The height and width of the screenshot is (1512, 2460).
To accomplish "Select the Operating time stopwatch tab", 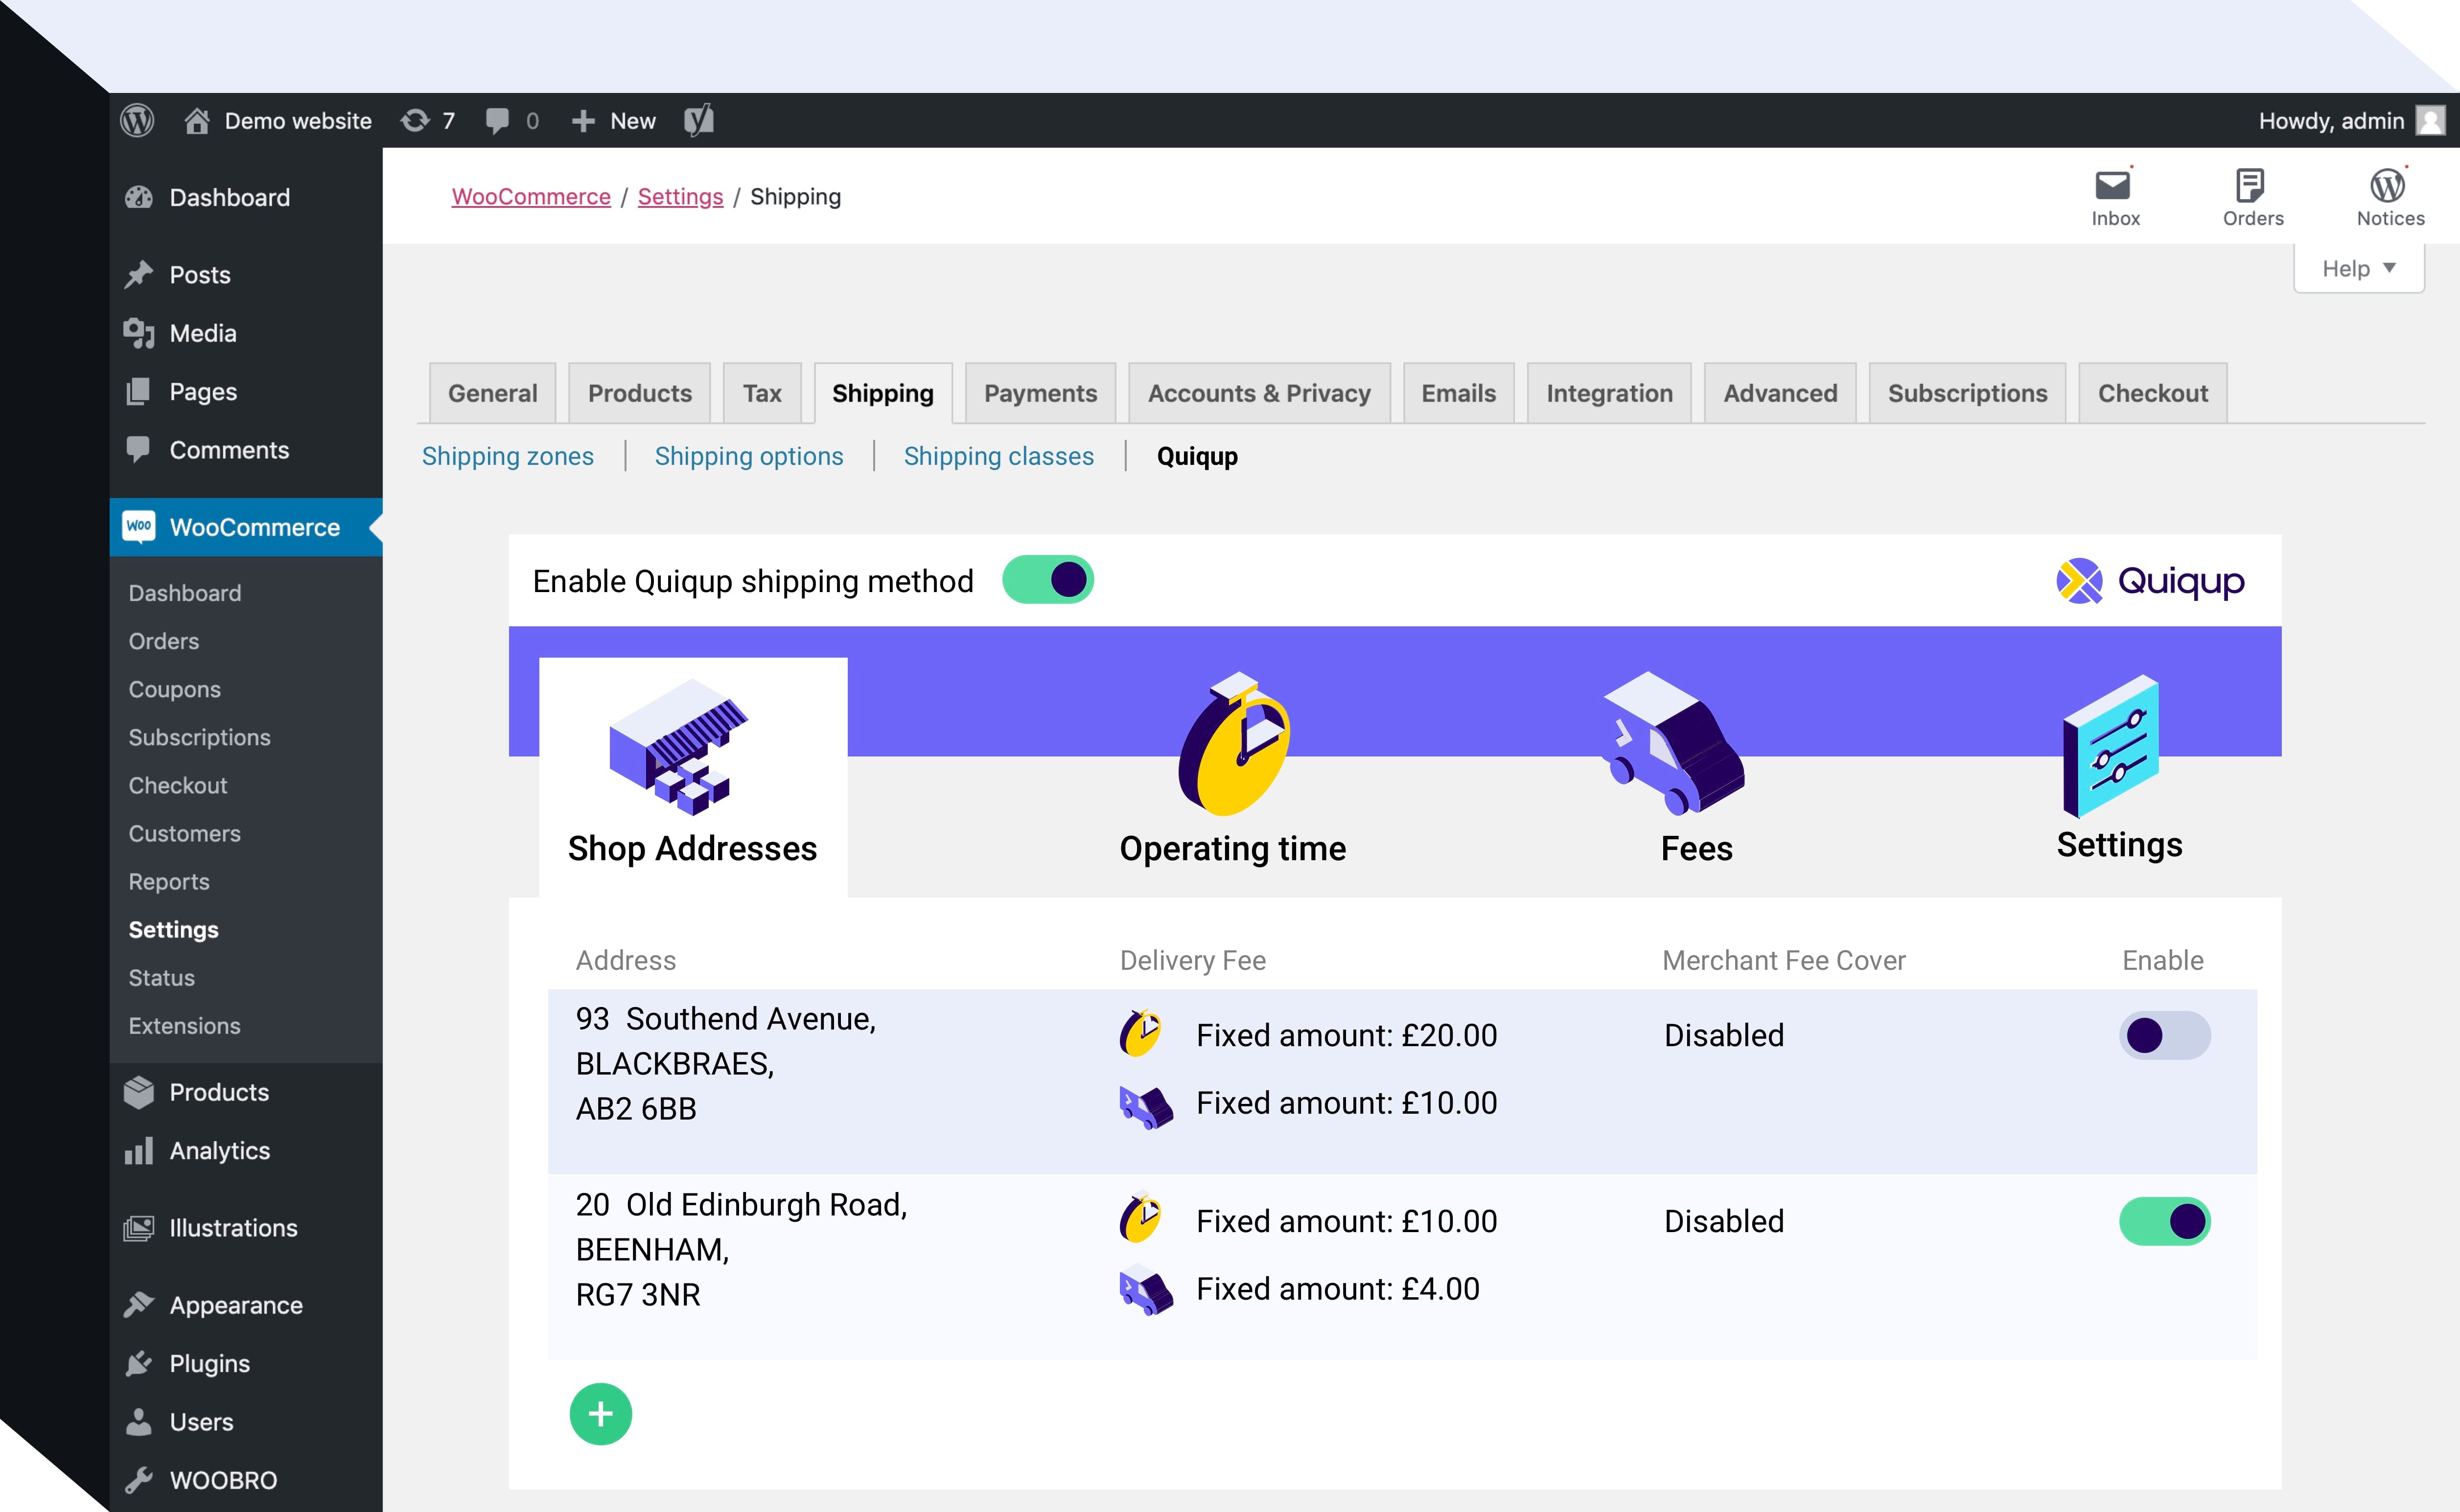I will [x=1233, y=770].
